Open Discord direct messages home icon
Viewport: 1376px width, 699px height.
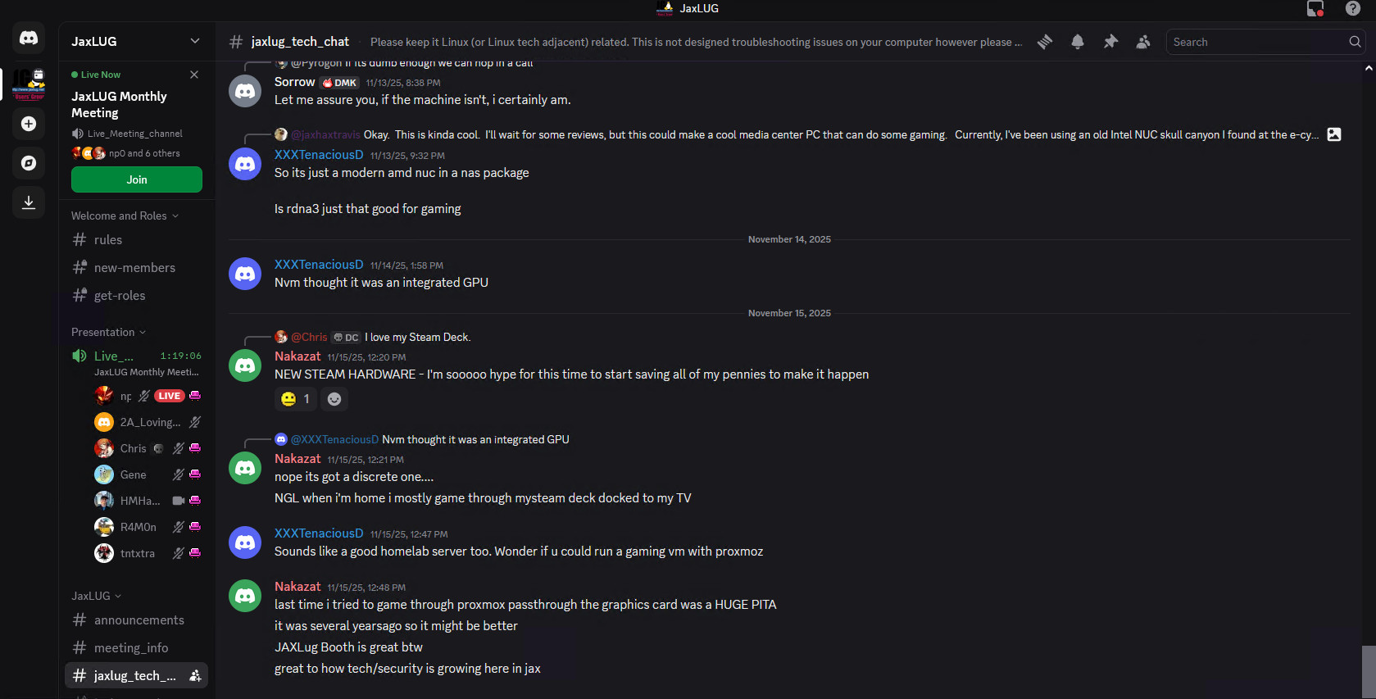pyautogui.click(x=29, y=39)
